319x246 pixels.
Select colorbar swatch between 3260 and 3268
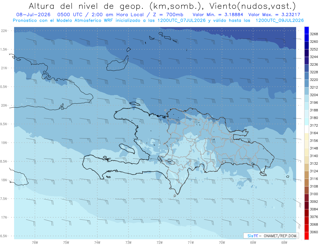(307, 38)
